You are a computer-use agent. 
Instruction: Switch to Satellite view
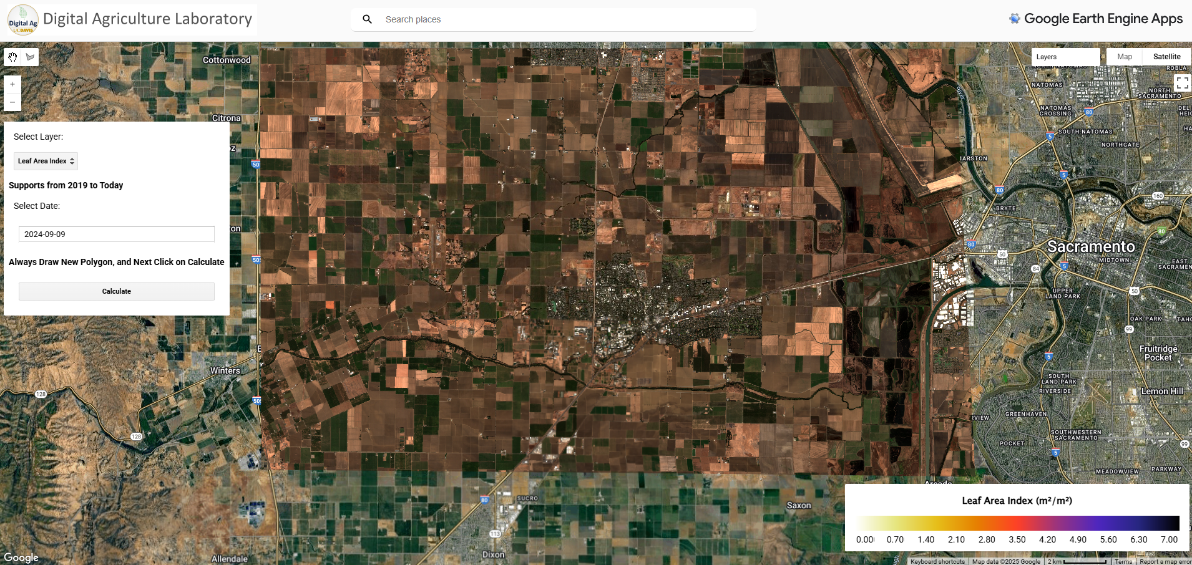[x=1167, y=56]
